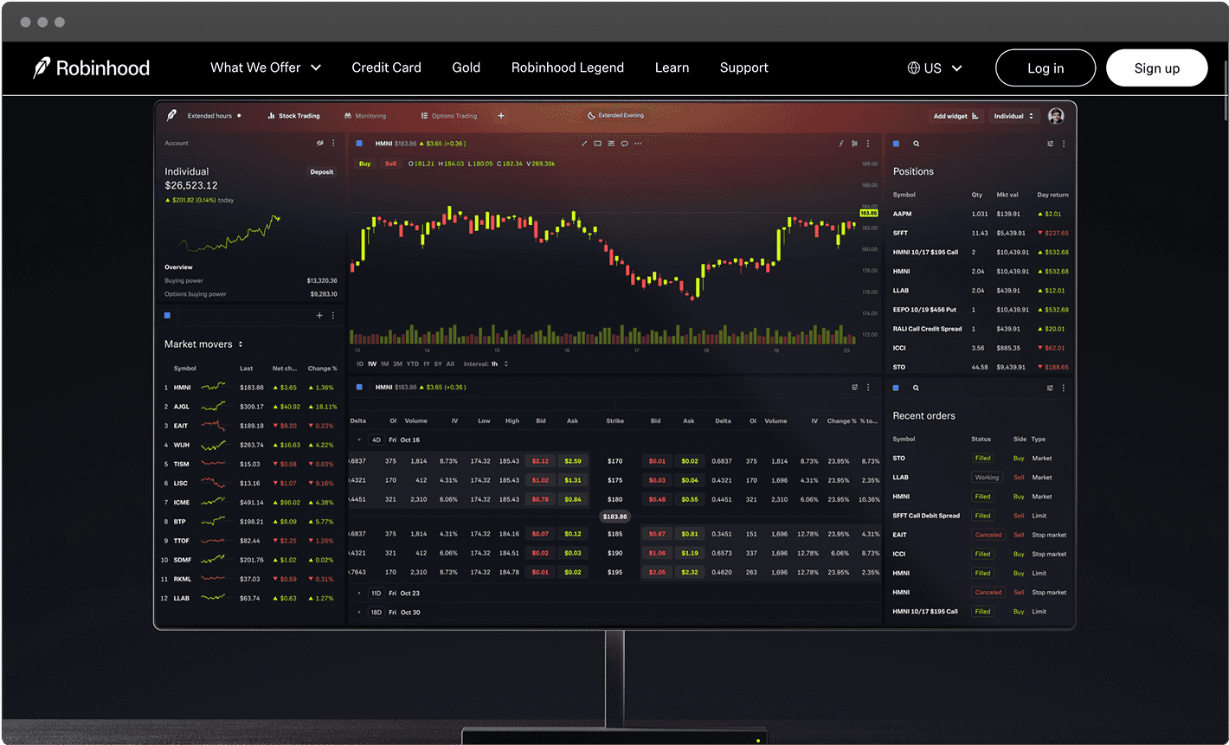The image size is (1229, 745).
Task: Open the Recent orders settings sliders icon
Action: [1050, 388]
